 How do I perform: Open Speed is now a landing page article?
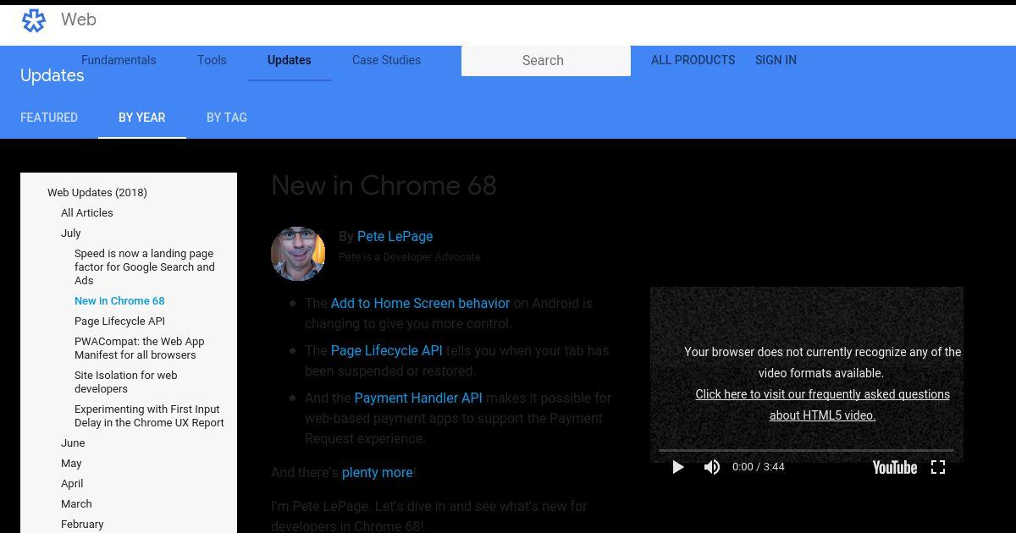(145, 266)
